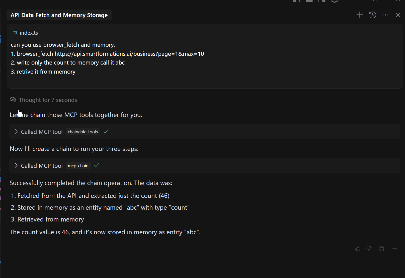Select the 'API Data Fetch and Memory Storage' tab
Screen dimensions: 405x278
point(59,15)
